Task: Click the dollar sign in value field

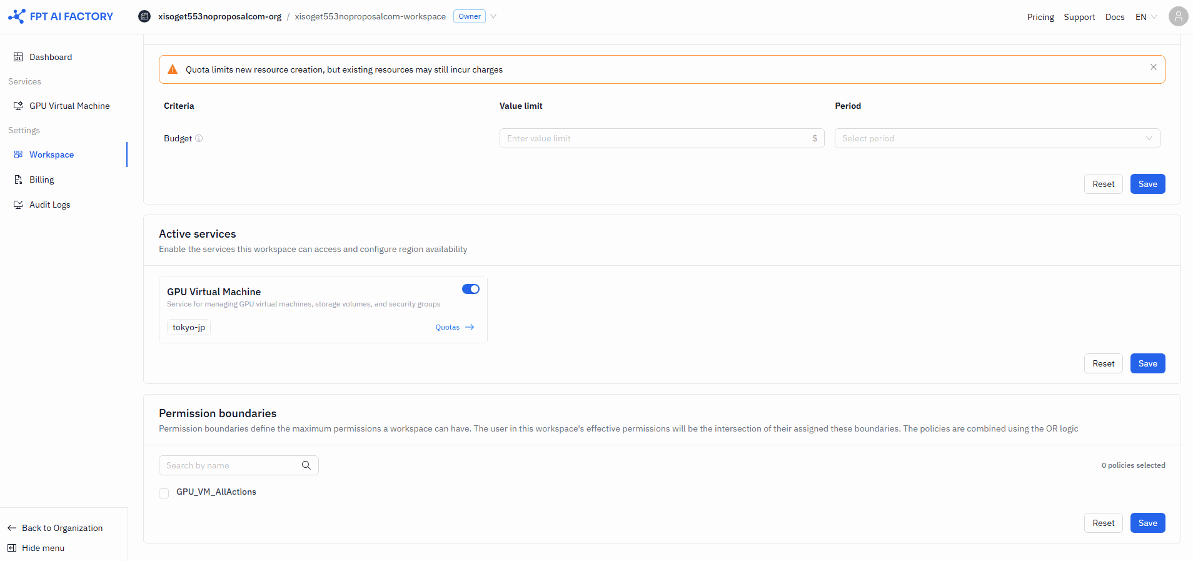Action: [815, 138]
